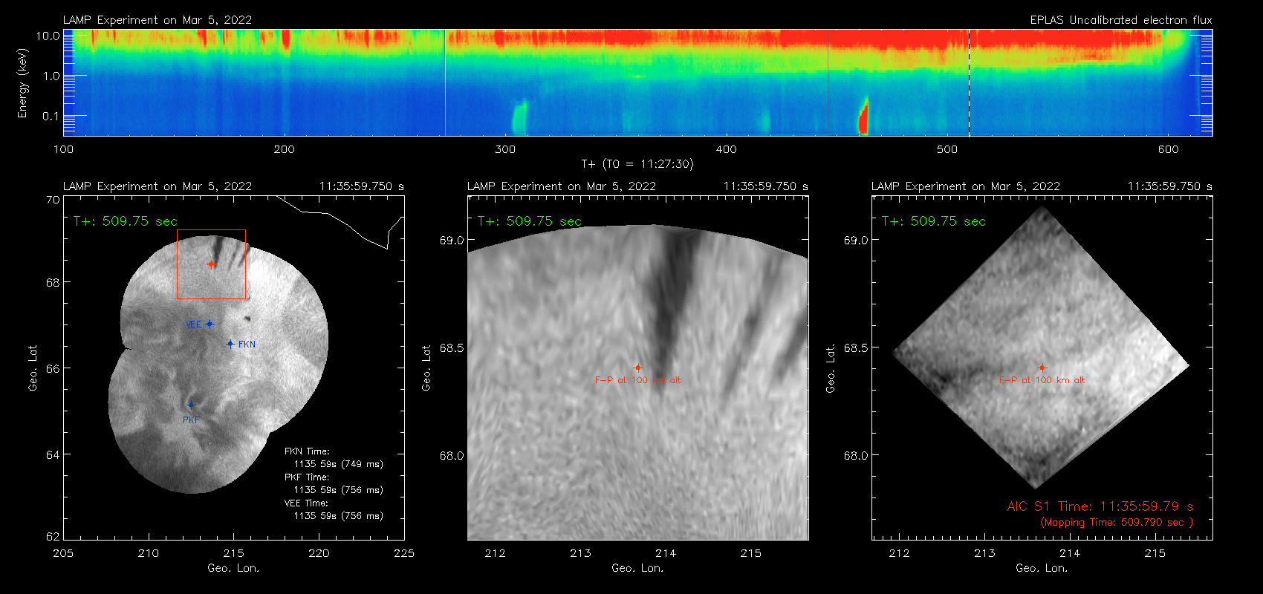1263x594 pixels.
Task: Click the 'VEE' station text label on the map
Action: point(193,324)
